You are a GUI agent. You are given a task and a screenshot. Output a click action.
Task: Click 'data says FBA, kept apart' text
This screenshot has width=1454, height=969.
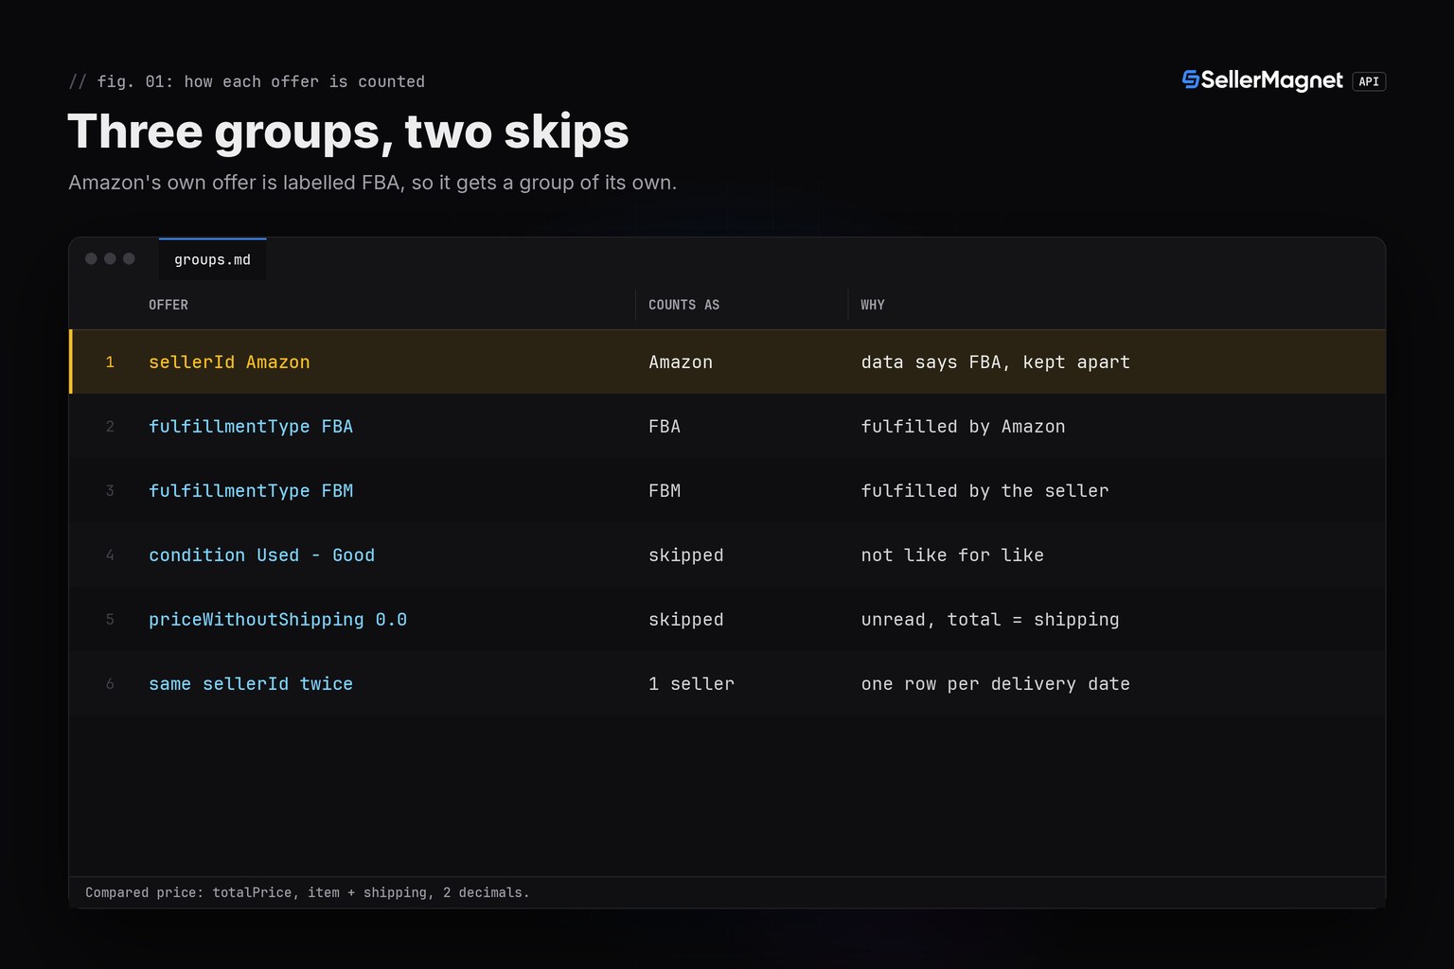point(996,362)
